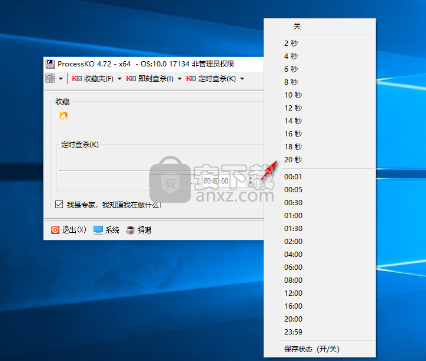Viewport: 426px width, 361px height.
Task: Select the 06:00 interval entry
Action: click(x=319, y=268)
